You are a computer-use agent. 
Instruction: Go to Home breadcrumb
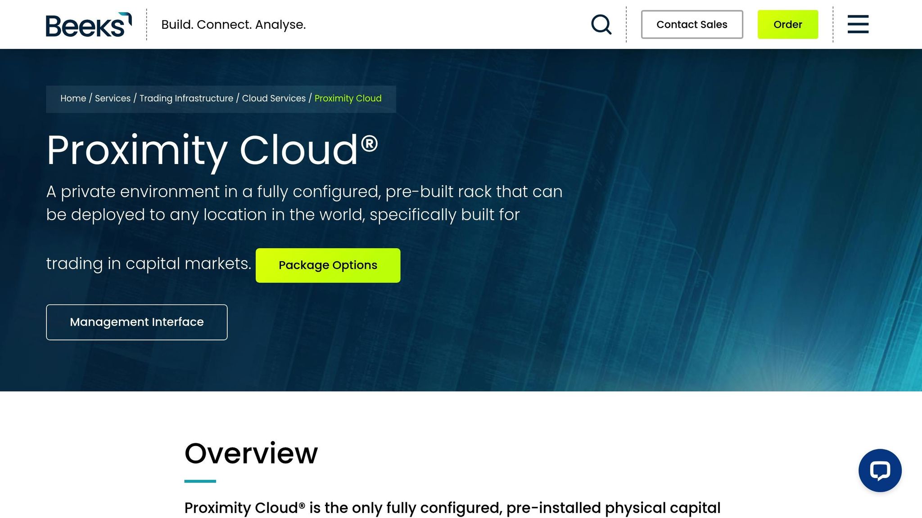click(x=73, y=98)
